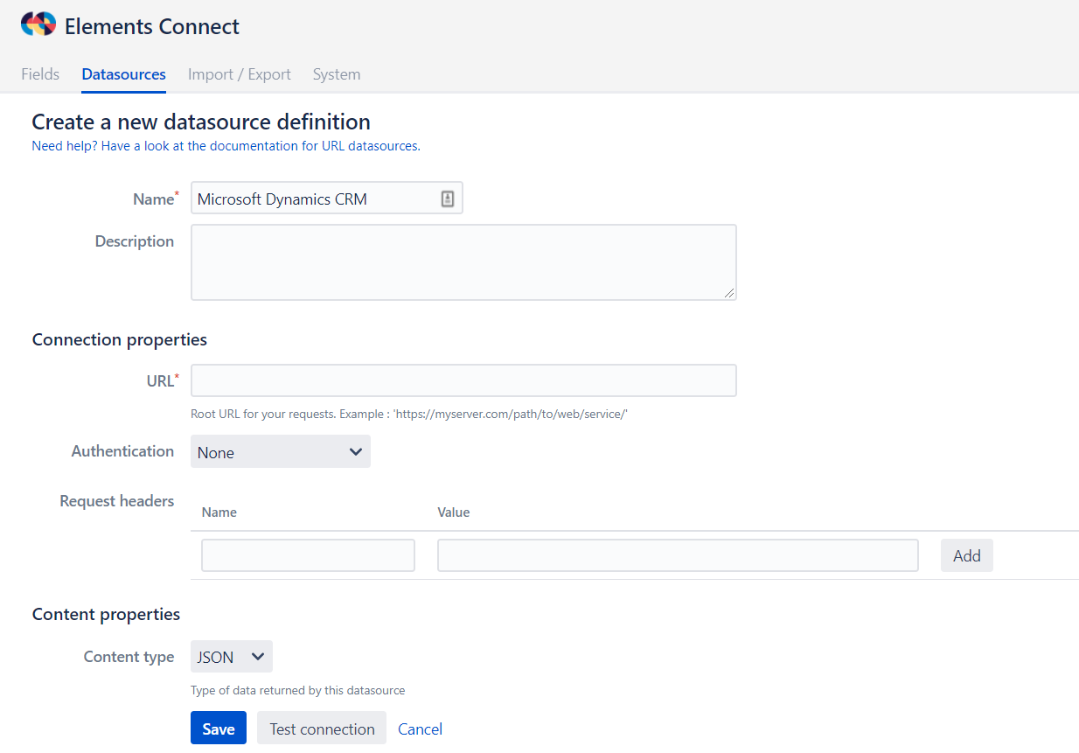Expand the Content type JSON dropdown
Viewport: 1079px width, 753px height.
[232, 657]
